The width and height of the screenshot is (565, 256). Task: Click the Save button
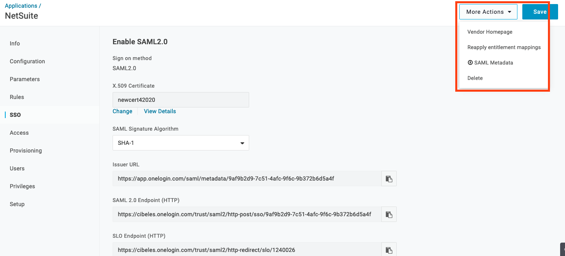tap(540, 12)
